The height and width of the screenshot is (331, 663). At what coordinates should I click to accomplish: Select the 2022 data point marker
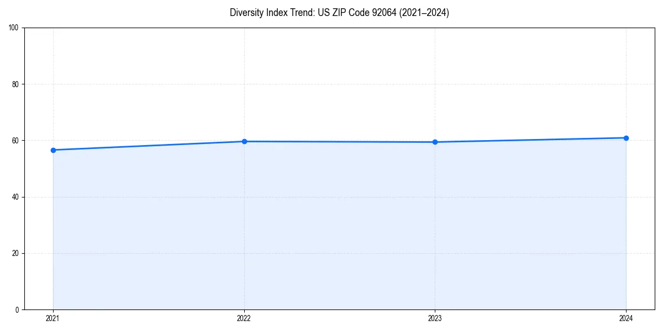[x=244, y=141]
